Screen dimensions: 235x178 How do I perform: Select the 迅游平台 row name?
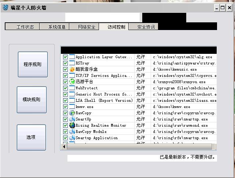[x=84, y=82]
